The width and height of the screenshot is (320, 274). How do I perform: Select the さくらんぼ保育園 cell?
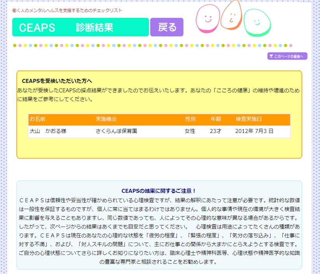tap(116, 131)
